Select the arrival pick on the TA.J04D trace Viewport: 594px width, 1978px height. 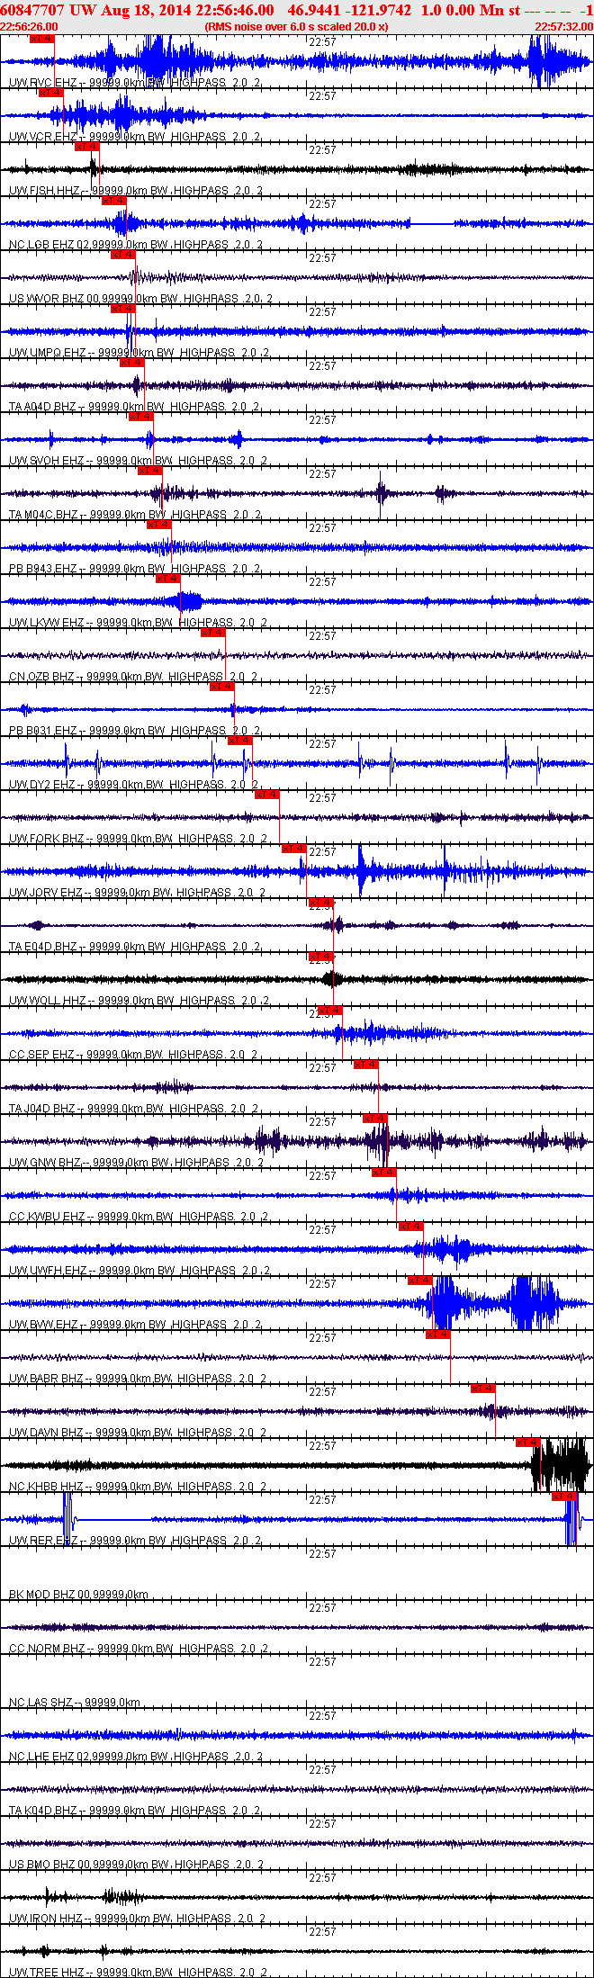click(366, 1065)
